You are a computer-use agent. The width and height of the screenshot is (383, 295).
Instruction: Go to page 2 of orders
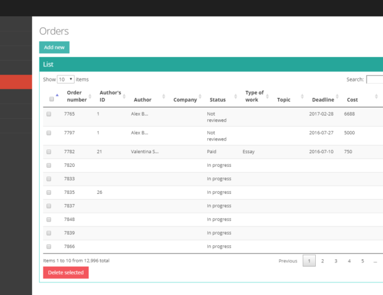coord(322,261)
